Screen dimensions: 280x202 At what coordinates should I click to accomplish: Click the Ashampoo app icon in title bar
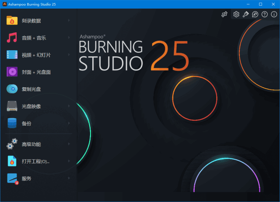[x=5, y=4]
